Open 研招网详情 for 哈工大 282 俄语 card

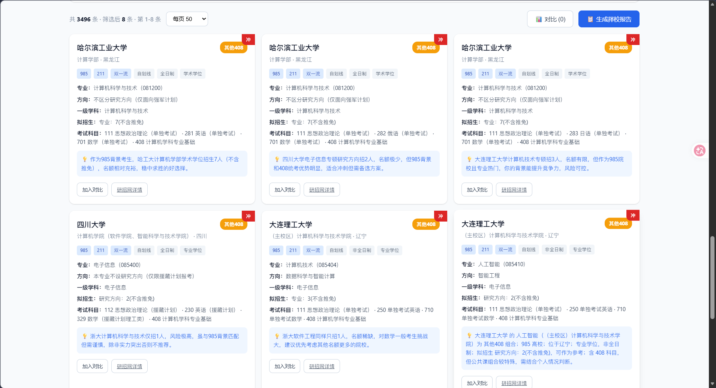tap(322, 190)
